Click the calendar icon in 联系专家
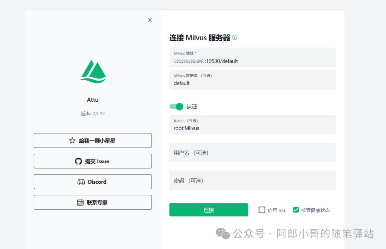386x249 pixels. tap(80, 202)
